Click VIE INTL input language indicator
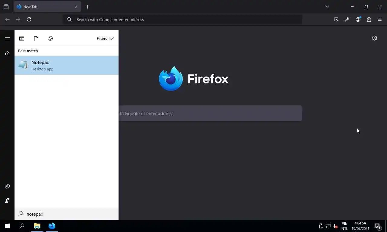Screen dimensions: 387x232 click(x=344, y=226)
